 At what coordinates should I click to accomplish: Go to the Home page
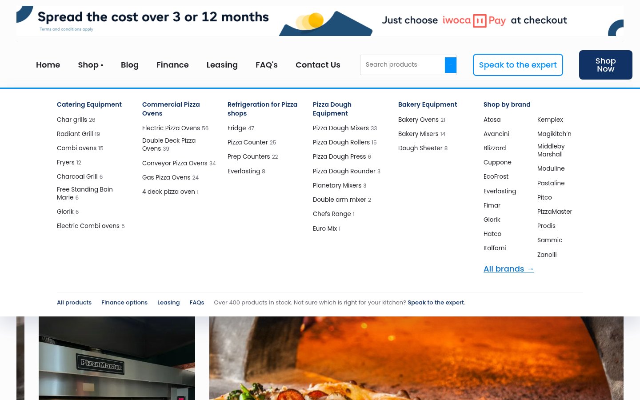click(x=48, y=65)
